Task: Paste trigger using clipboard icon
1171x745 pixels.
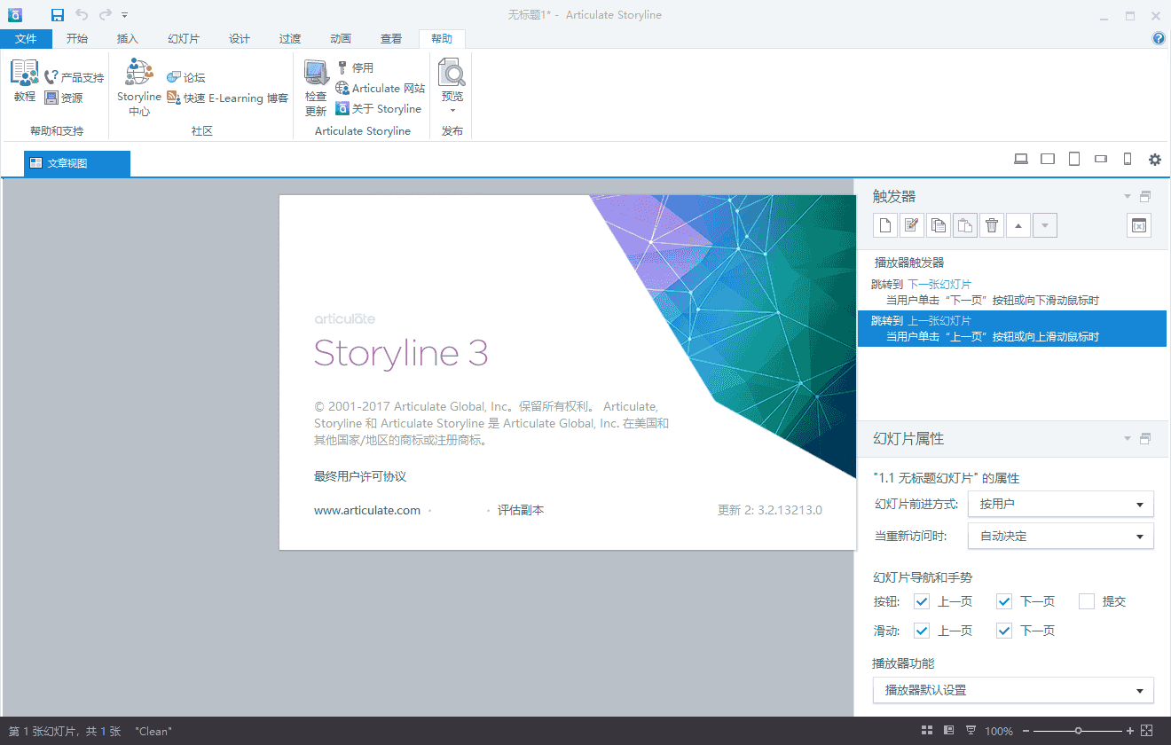Action: (965, 225)
